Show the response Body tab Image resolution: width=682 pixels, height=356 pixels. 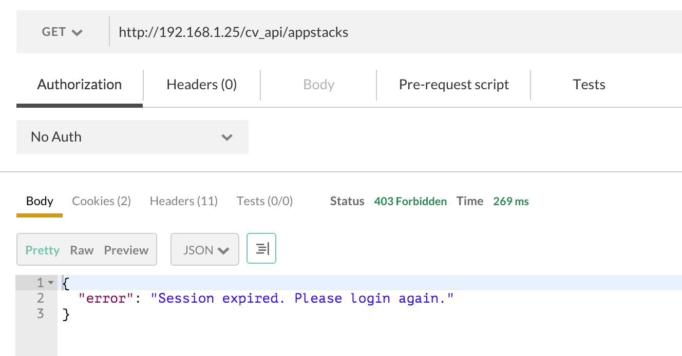pyautogui.click(x=40, y=201)
